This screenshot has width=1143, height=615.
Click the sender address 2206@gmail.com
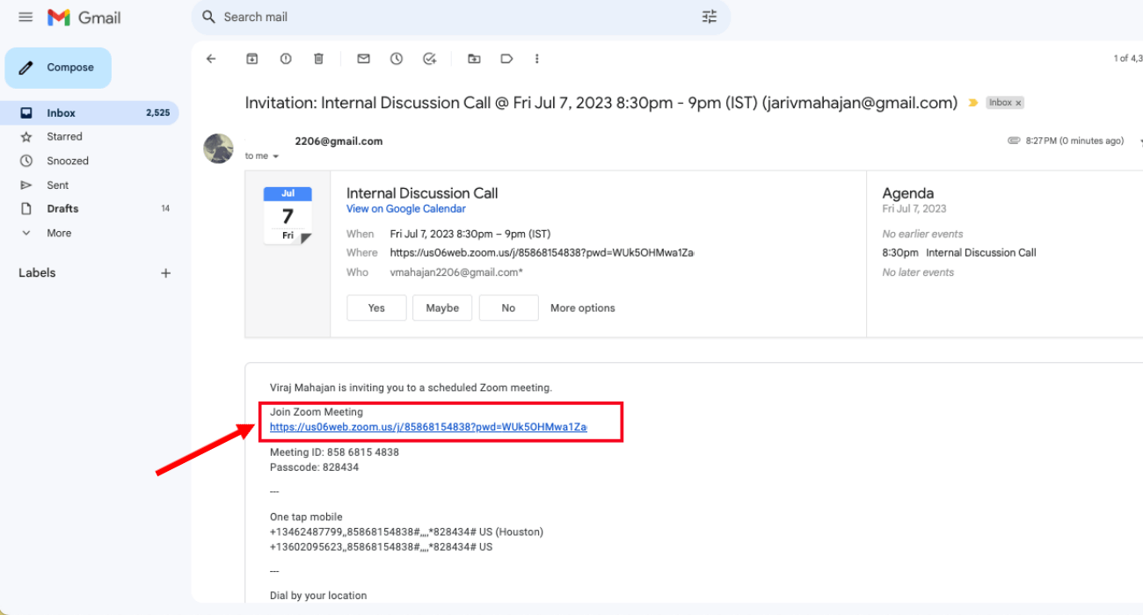(x=339, y=141)
